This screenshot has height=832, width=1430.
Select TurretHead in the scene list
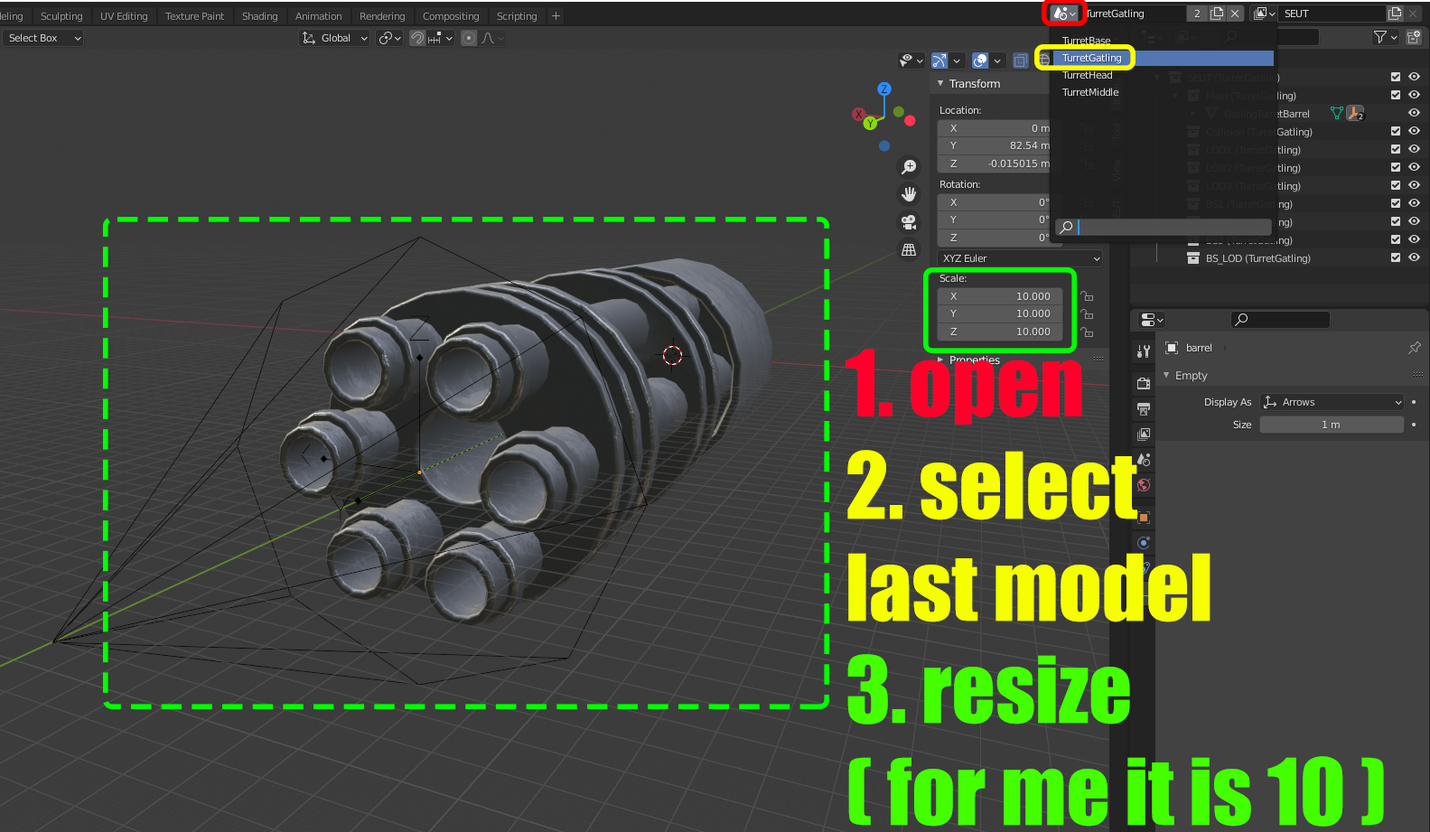click(x=1164, y=75)
